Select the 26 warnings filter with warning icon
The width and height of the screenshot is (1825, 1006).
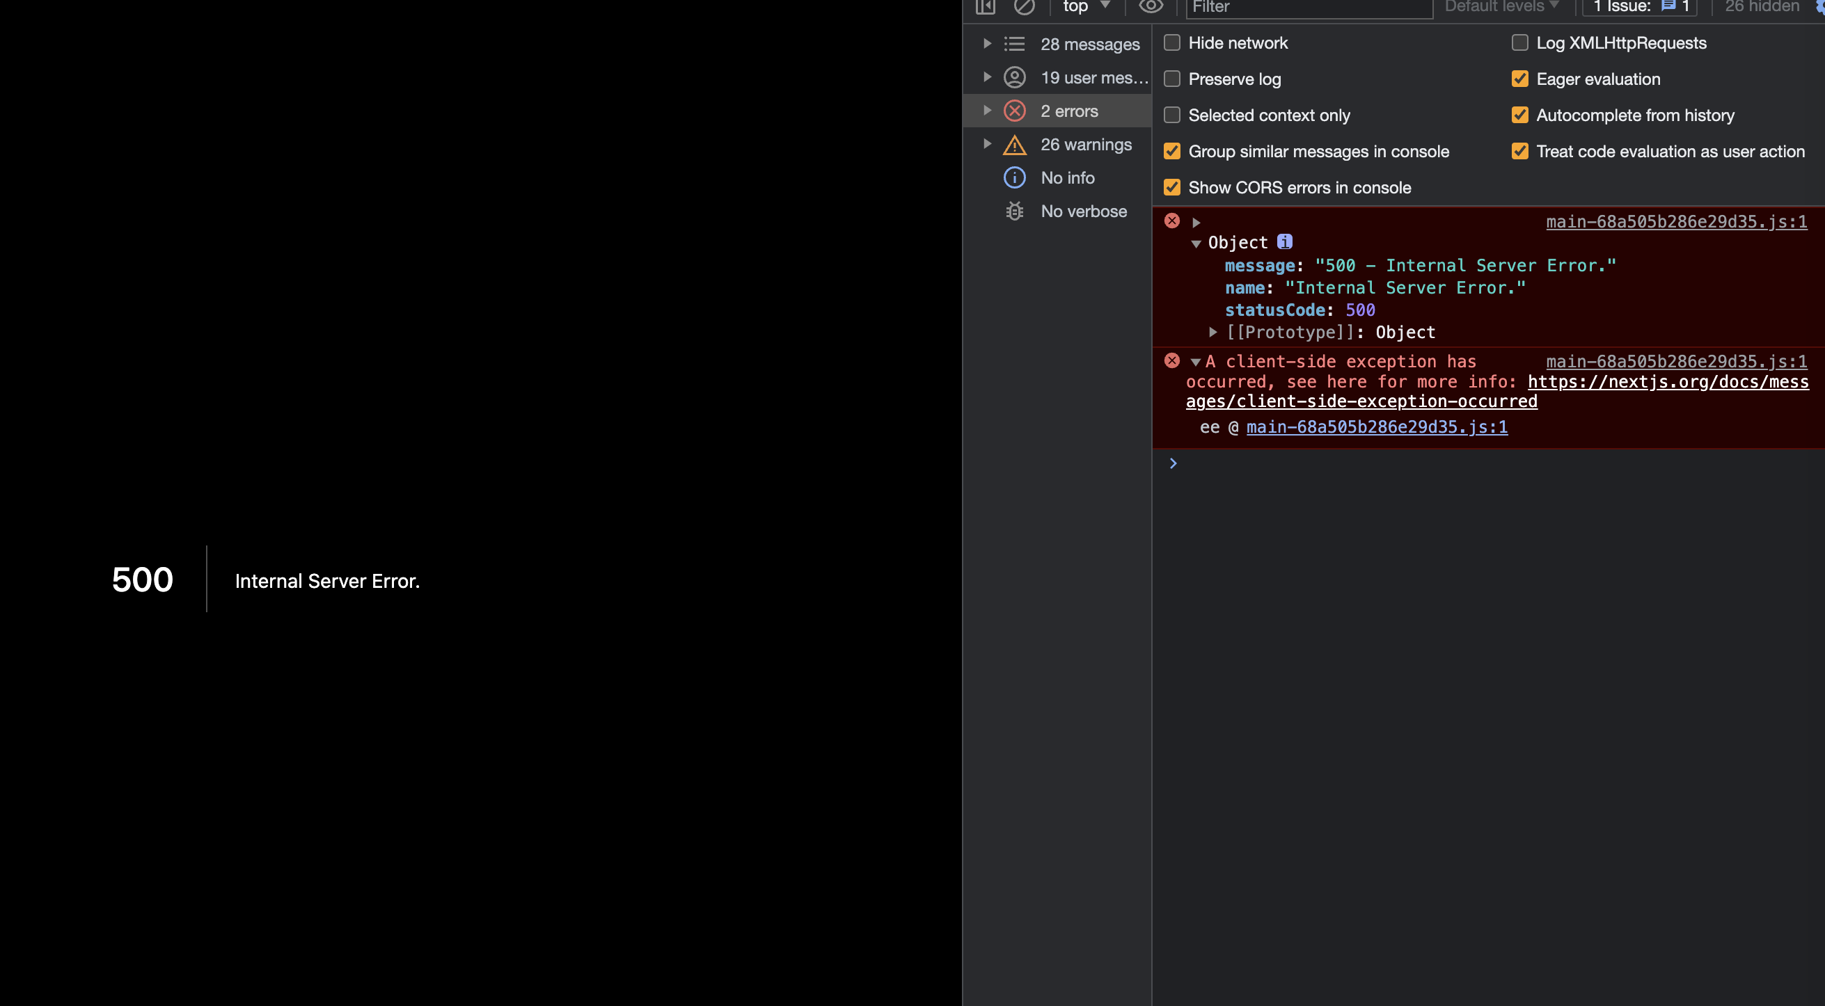coord(1085,145)
